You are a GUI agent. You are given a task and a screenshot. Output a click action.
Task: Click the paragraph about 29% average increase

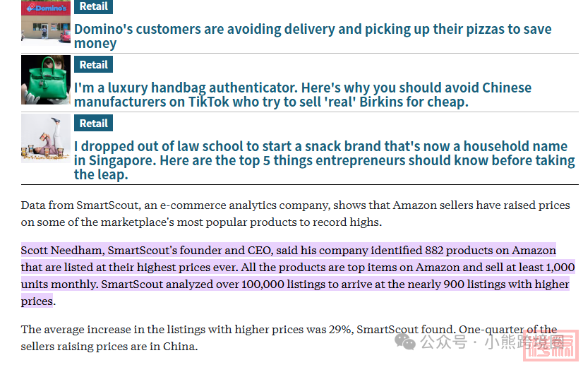pos(289,338)
